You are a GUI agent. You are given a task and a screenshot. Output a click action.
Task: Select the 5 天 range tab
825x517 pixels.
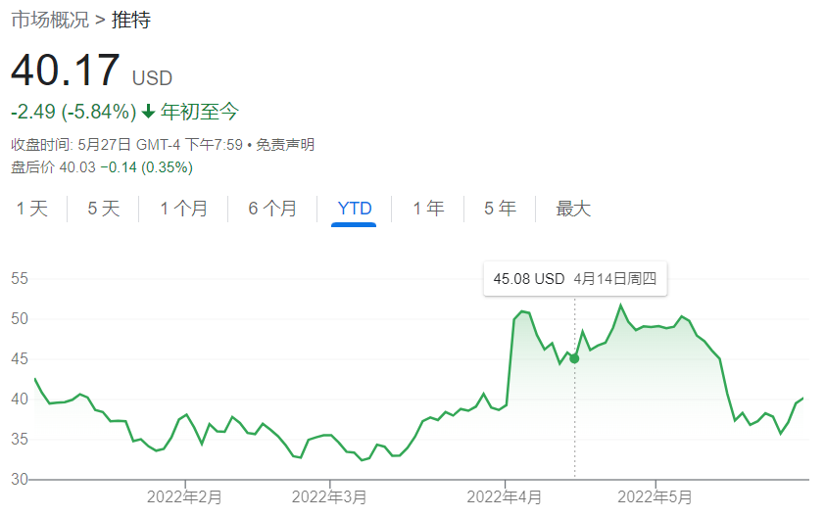click(x=103, y=209)
